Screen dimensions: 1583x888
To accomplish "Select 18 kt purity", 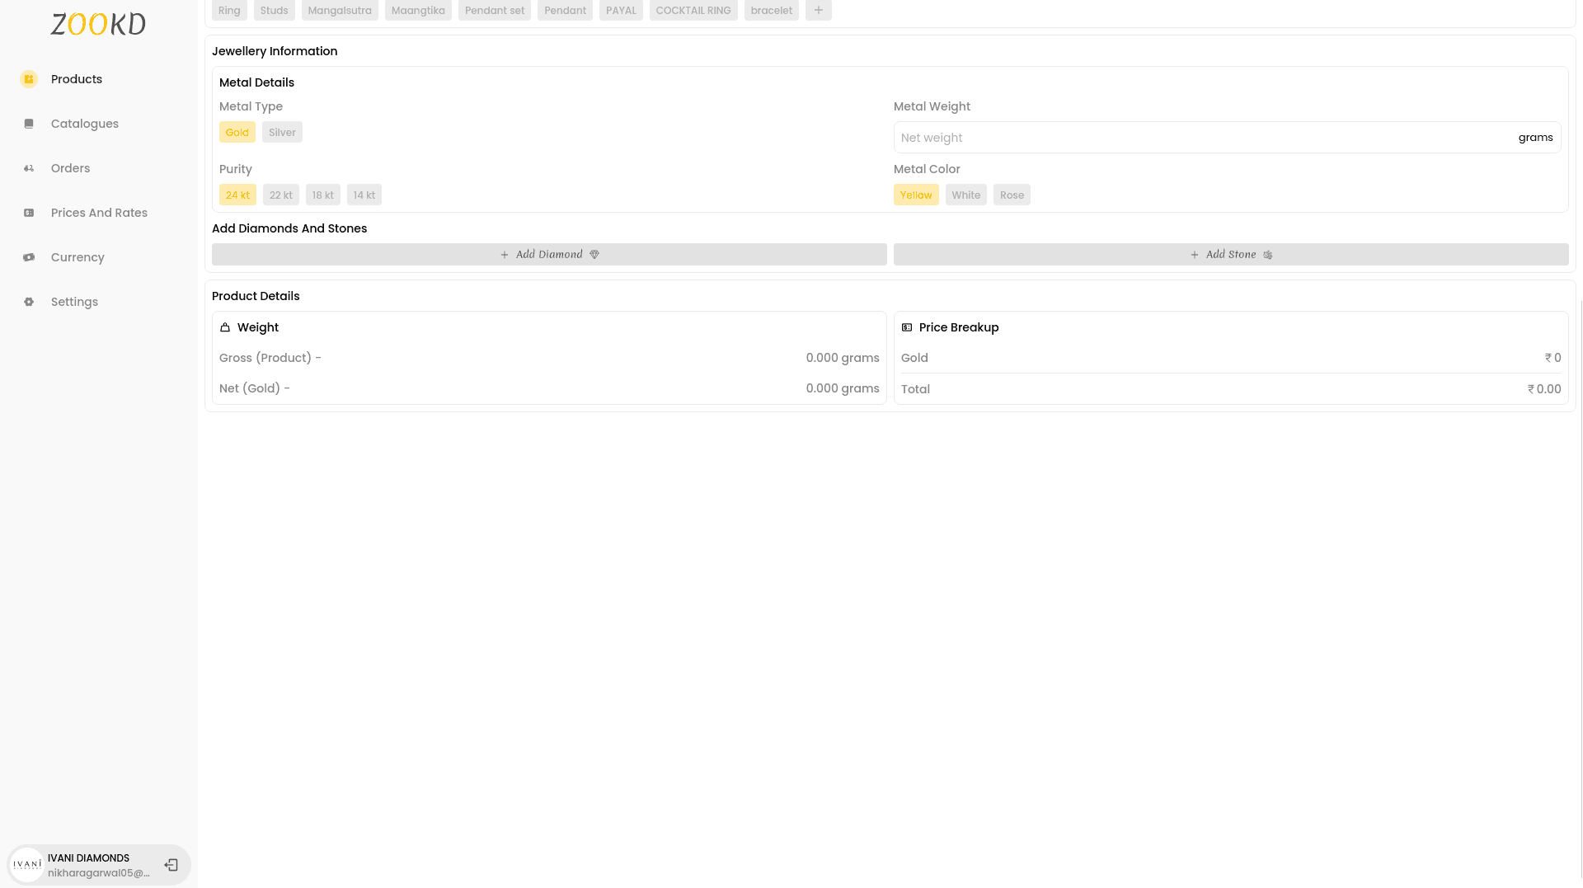I will coord(322,195).
